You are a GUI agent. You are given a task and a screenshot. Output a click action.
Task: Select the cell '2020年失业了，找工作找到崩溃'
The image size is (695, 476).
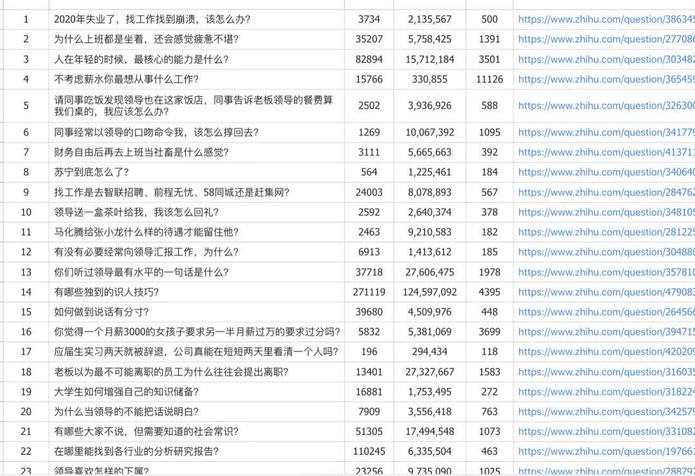click(x=197, y=19)
